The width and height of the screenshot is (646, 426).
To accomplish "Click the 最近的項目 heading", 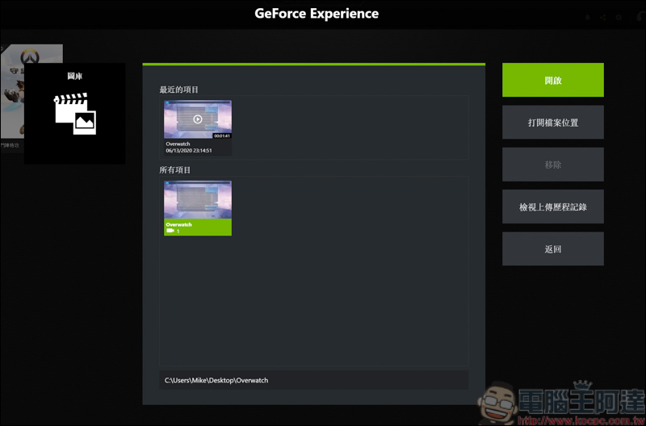I will click(178, 90).
